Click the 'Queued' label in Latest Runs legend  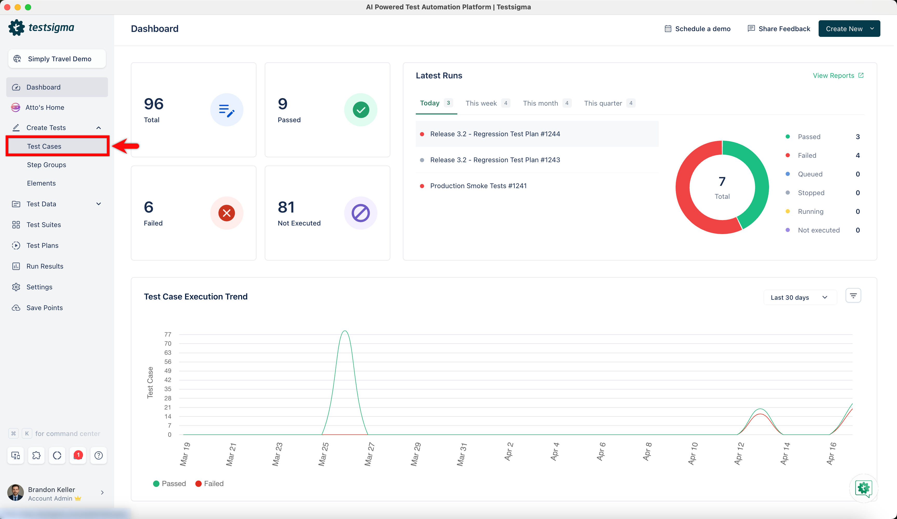pyautogui.click(x=810, y=174)
